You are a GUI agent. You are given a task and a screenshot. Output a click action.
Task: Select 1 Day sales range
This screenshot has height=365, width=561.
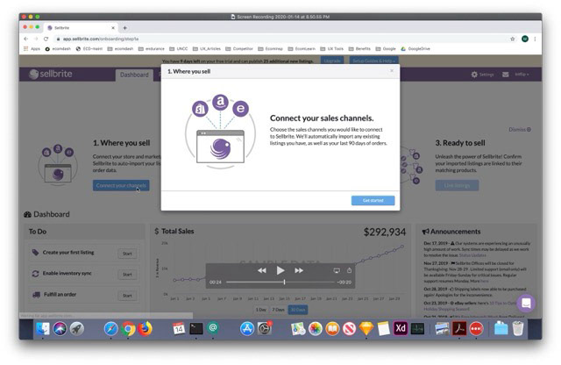pos(261,310)
